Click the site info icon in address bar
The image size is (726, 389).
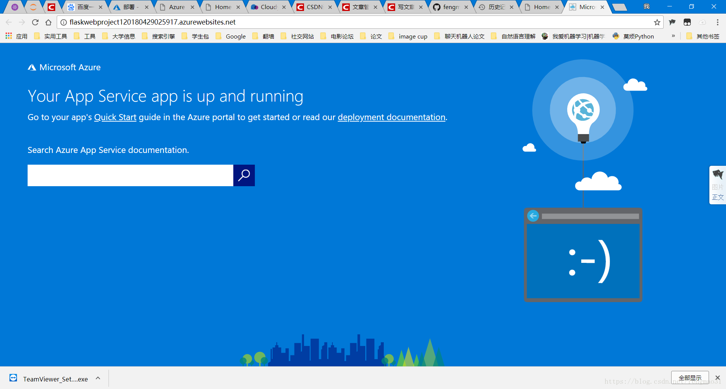64,22
